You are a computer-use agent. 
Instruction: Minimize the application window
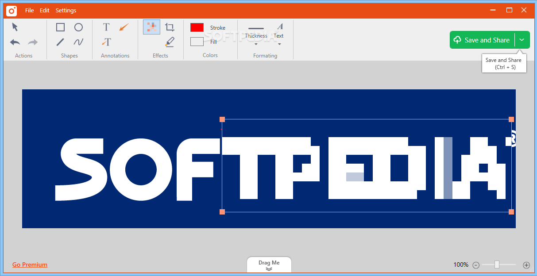[494, 10]
